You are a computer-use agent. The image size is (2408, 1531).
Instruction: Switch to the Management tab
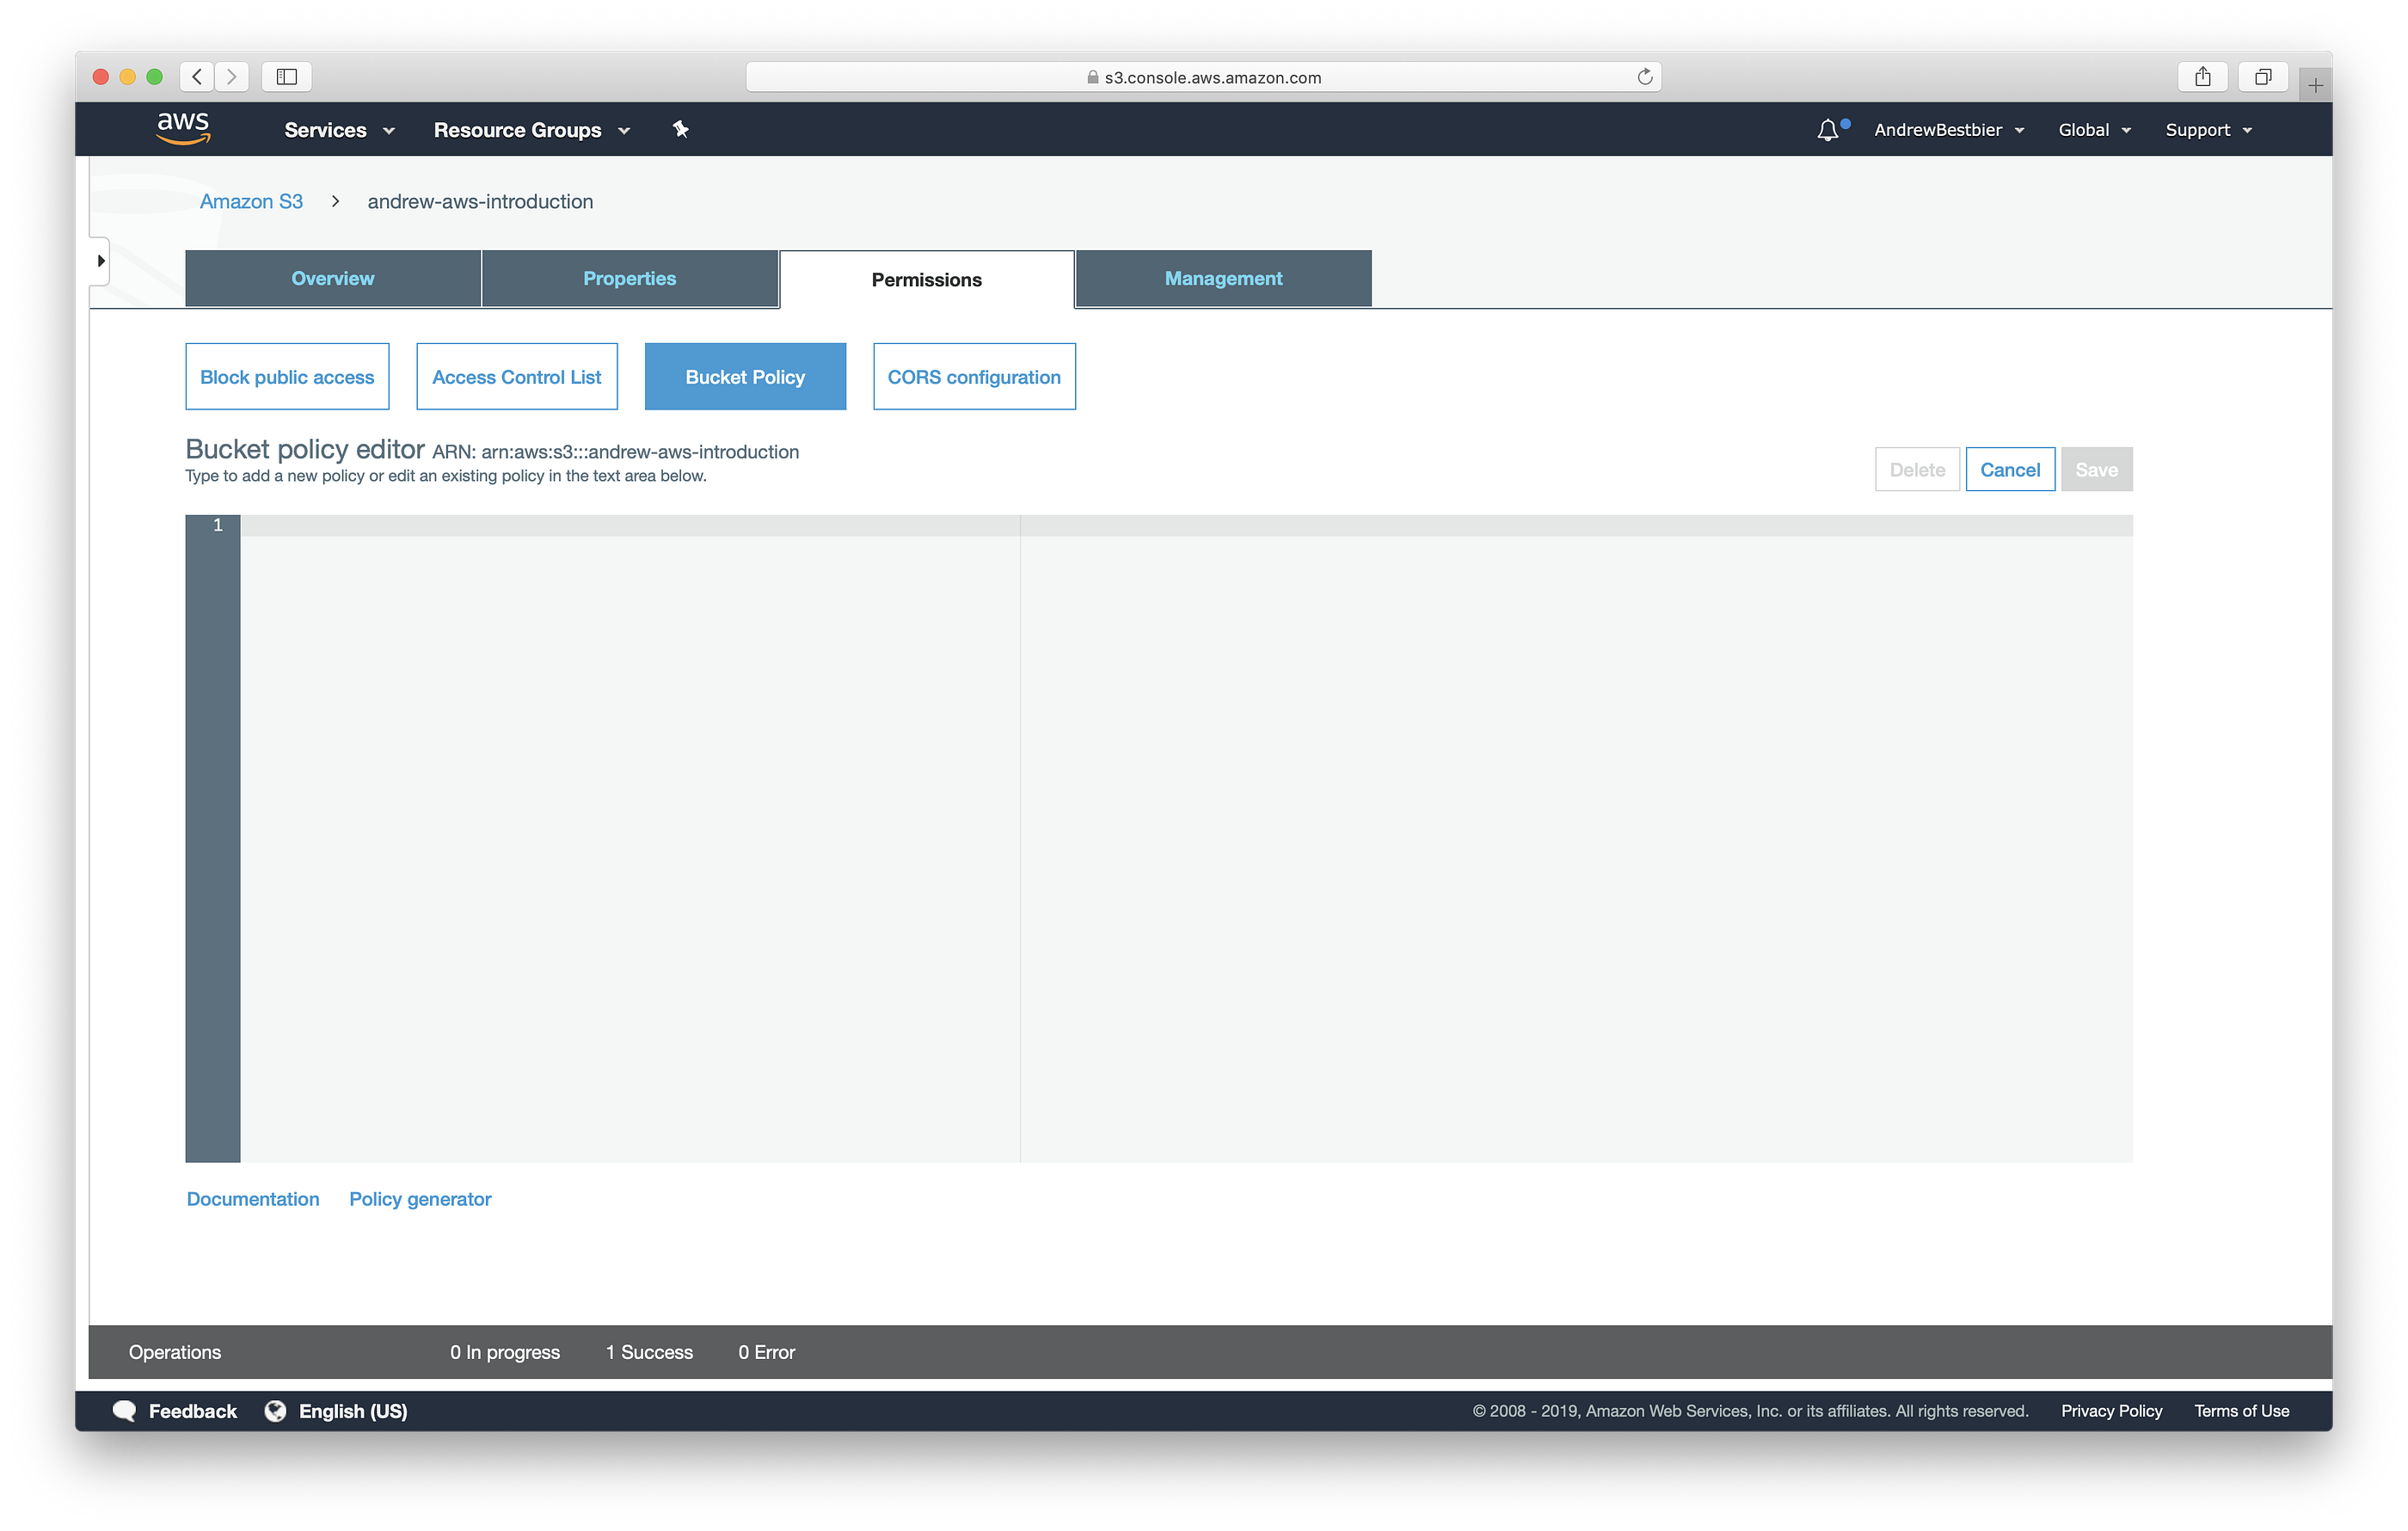click(1222, 278)
